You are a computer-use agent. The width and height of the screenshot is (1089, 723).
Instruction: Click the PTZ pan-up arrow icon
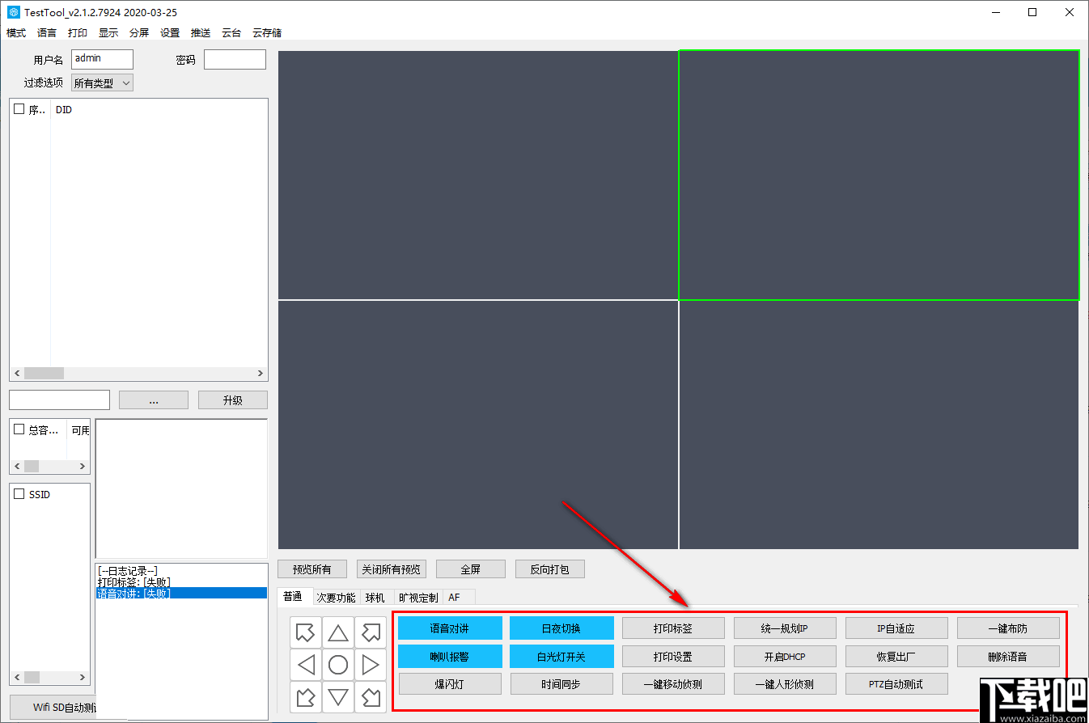point(338,632)
